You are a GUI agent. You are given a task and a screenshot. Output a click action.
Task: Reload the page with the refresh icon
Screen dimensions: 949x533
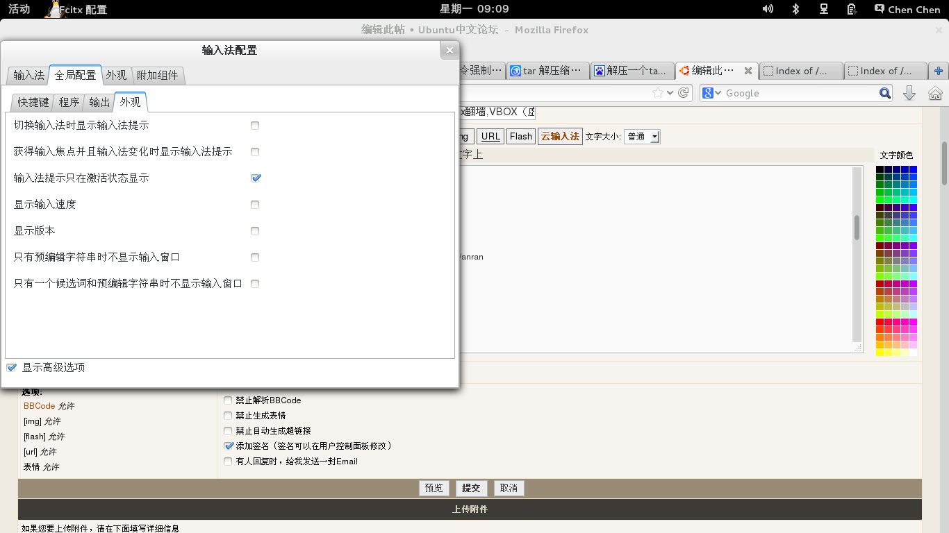coord(684,93)
